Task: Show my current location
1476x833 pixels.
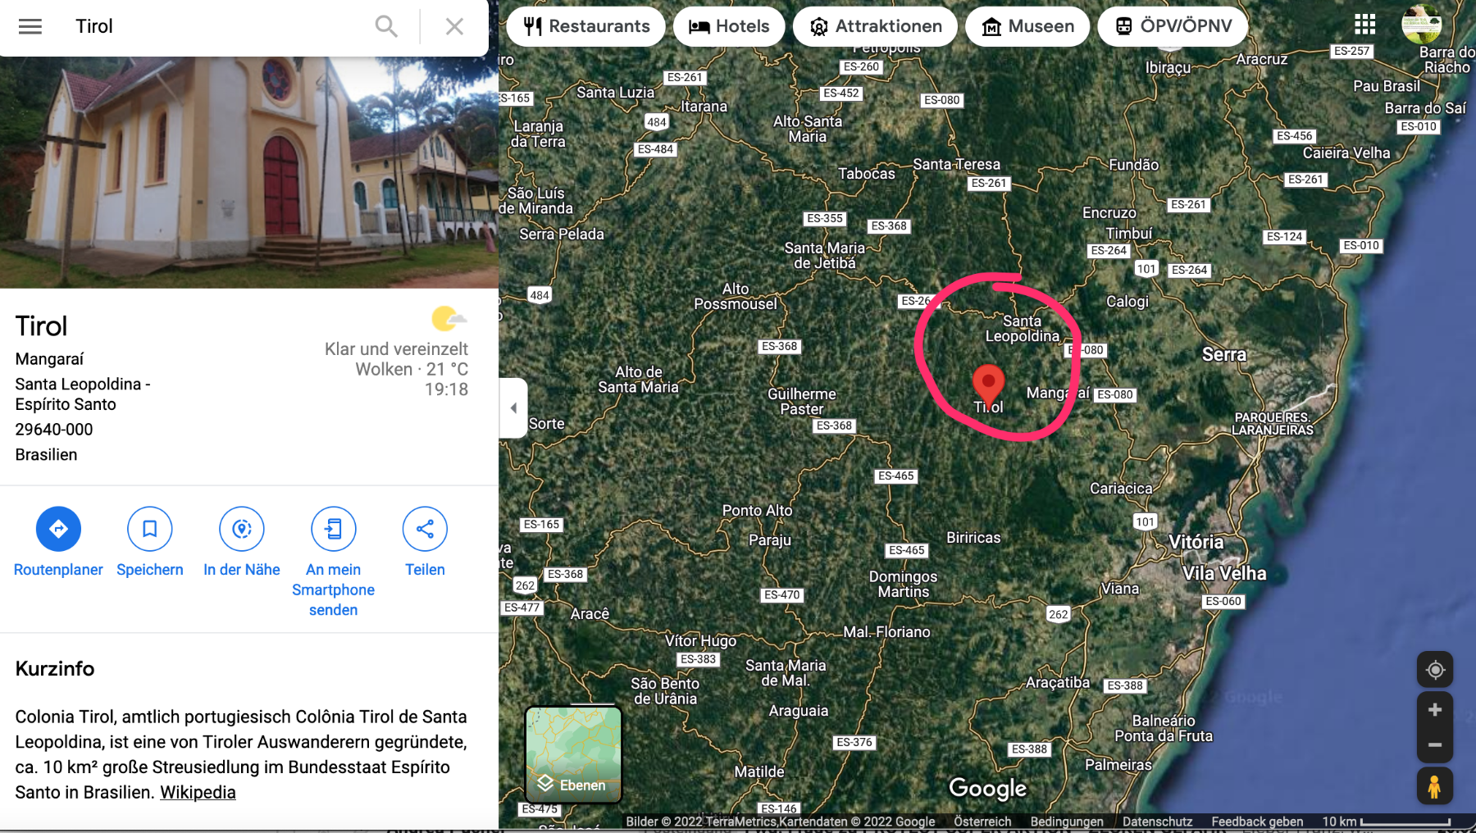Action: 1435,670
